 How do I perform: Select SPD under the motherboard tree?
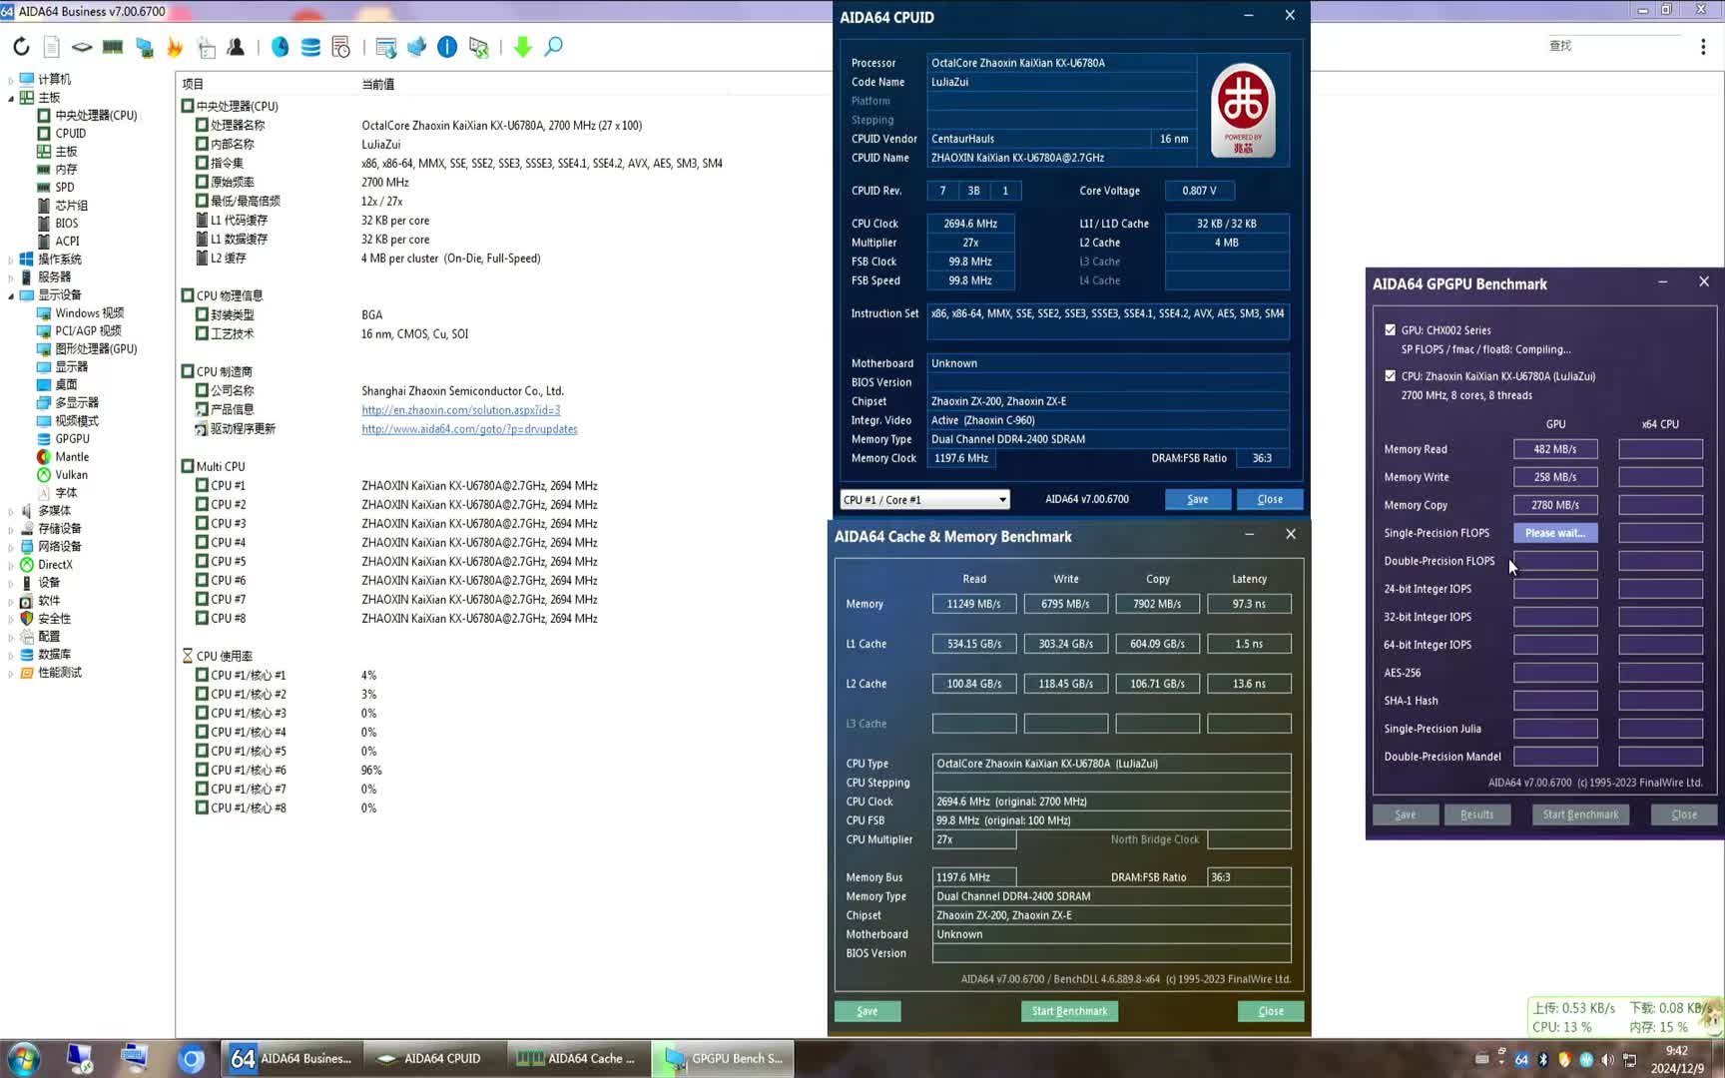point(65,187)
